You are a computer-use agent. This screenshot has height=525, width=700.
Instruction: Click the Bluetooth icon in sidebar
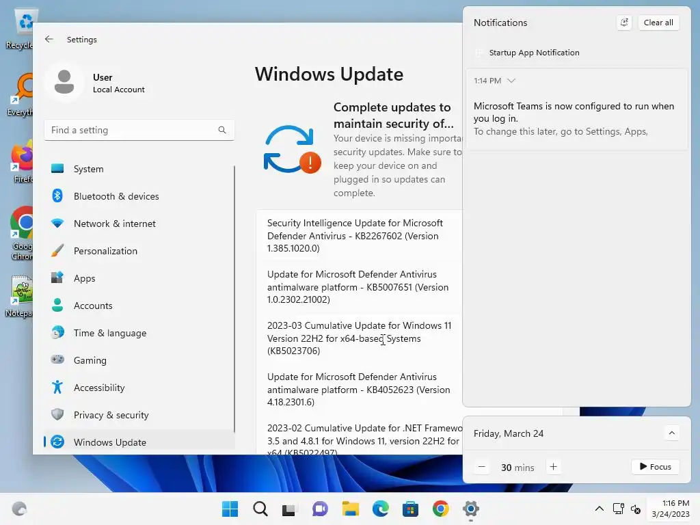(57, 196)
